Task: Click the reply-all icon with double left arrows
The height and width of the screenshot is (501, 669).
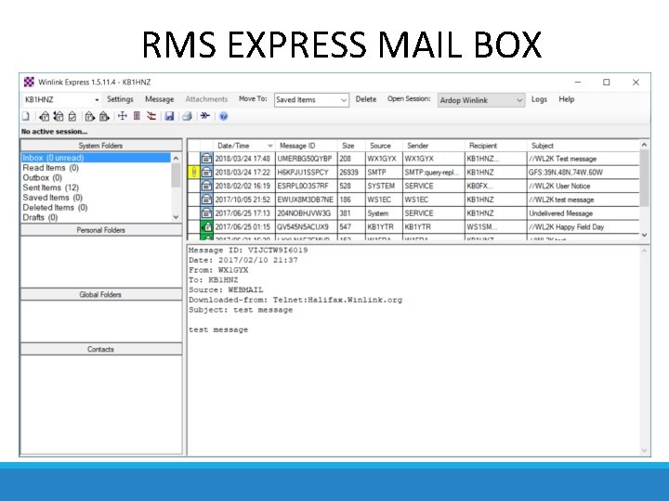Action: tap(59, 116)
